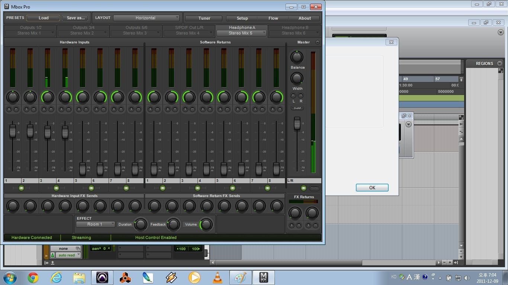Solo hardware input channel 1
The width and height of the screenshot is (508, 285).
pos(9,109)
